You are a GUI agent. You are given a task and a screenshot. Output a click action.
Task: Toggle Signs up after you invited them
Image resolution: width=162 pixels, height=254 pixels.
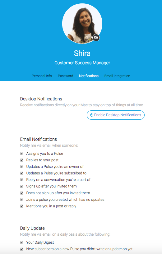point(22,186)
